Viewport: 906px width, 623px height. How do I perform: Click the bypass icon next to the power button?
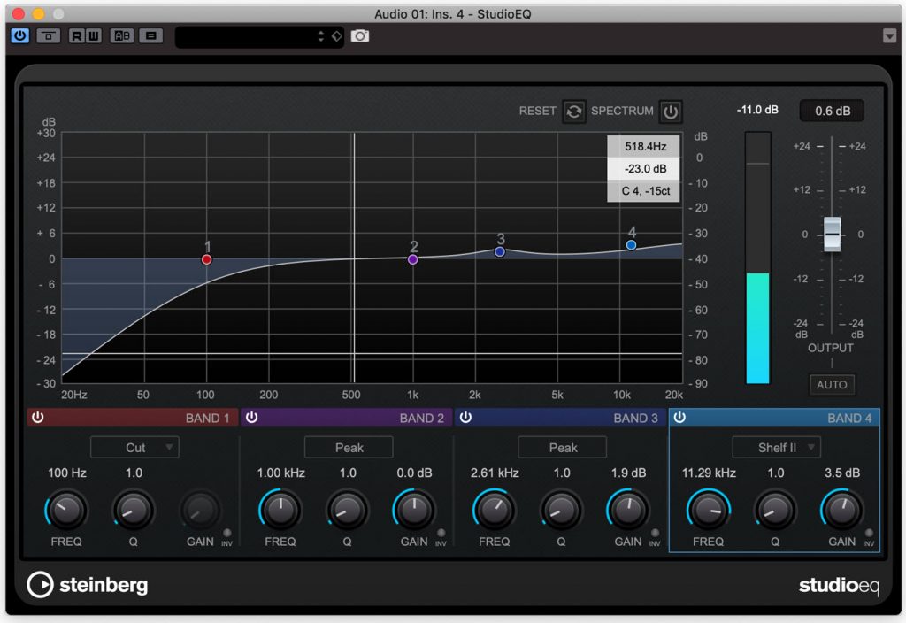(48, 36)
